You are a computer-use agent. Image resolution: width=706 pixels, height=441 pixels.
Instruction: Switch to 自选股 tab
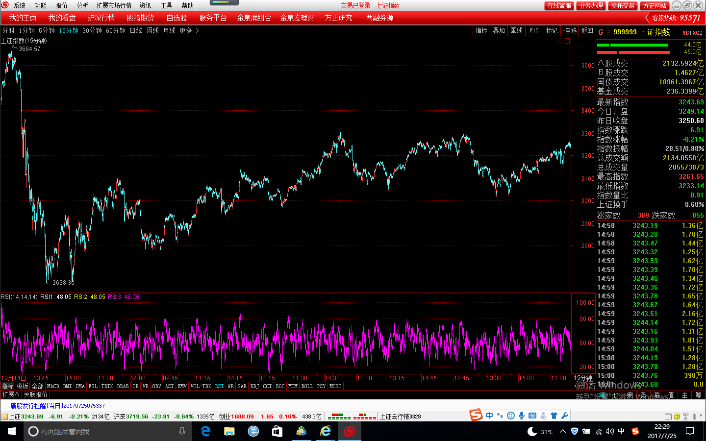click(x=176, y=18)
